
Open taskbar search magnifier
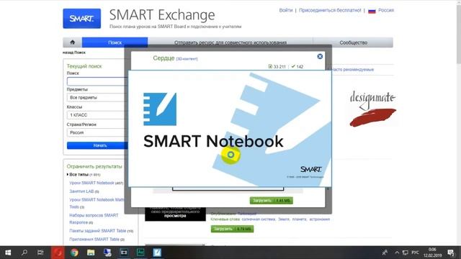pos(24,253)
